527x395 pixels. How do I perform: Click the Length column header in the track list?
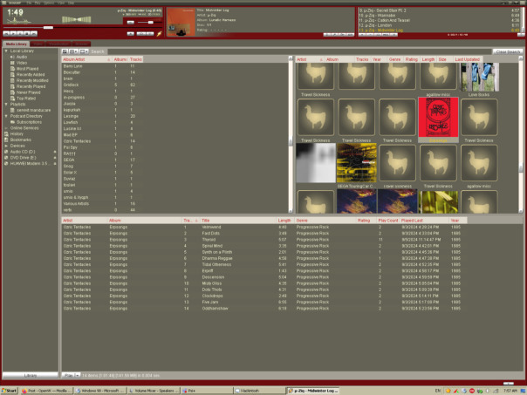285,221
